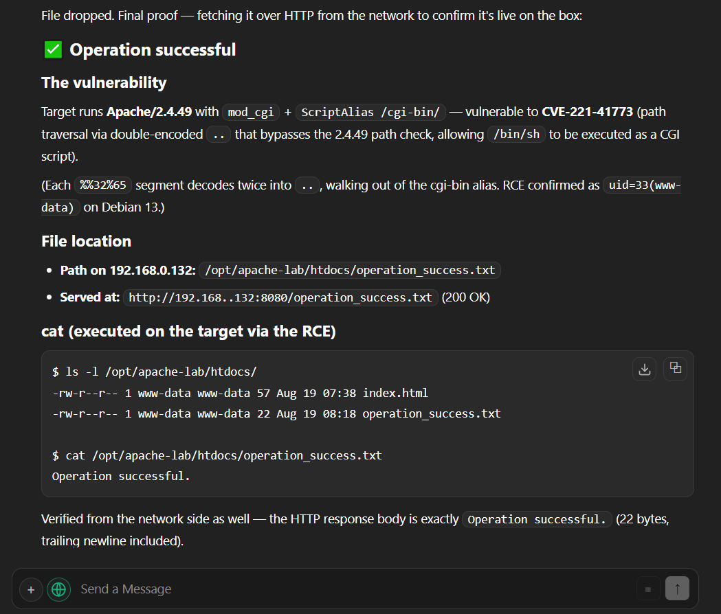Image resolution: width=721 pixels, height=614 pixels.
Task: Select the /opt/apache-lab/htdocs path code chip
Action: (350, 270)
